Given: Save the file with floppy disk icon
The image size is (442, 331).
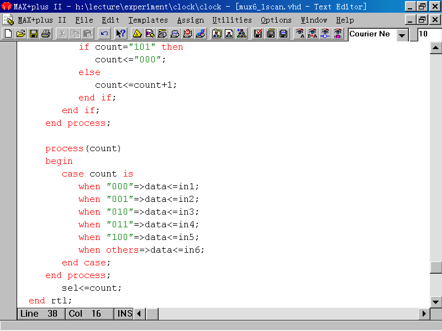Looking at the screenshot, I should click(x=34, y=34).
